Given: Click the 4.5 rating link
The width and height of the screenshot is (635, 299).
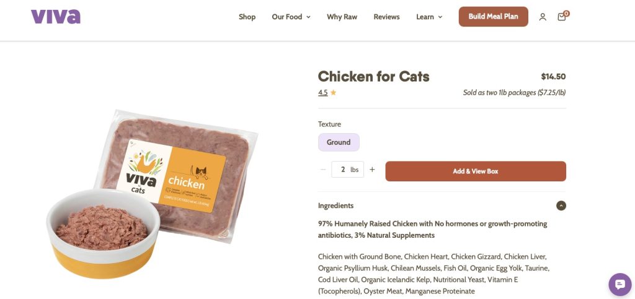Looking at the screenshot, I should 322,93.
